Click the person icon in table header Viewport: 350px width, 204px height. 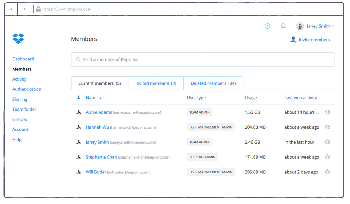point(79,98)
